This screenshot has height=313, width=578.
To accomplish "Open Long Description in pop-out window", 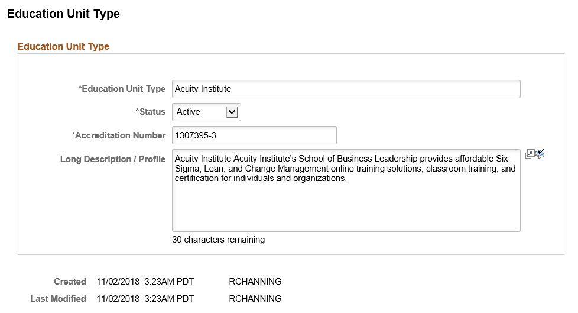I will pyautogui.click(x=530, y=154).
